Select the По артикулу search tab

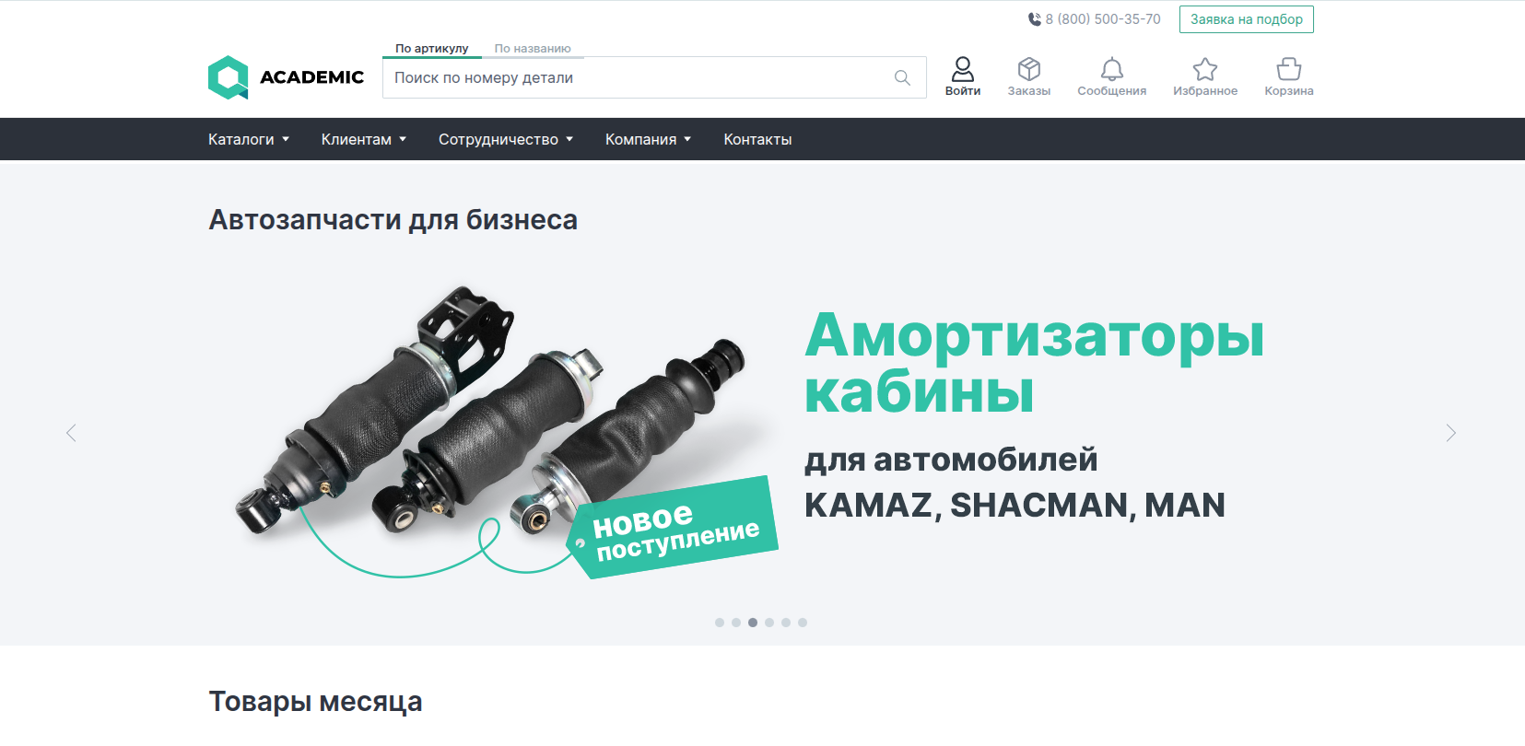[x=432, y=49]
